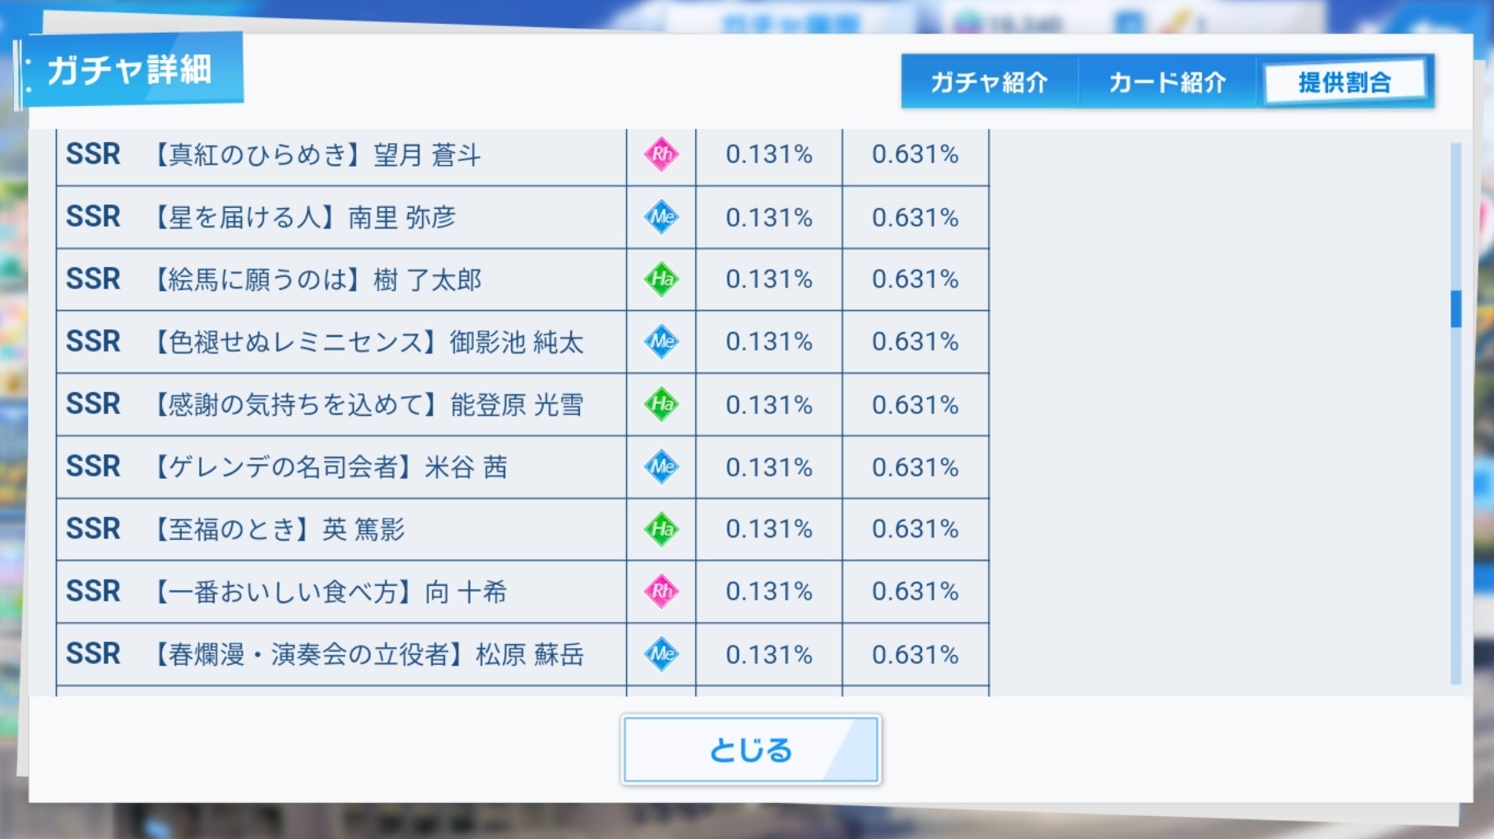Close the dialog with とじる button
This screenshot has height=839, width=1494.
[x=750, y=749]
